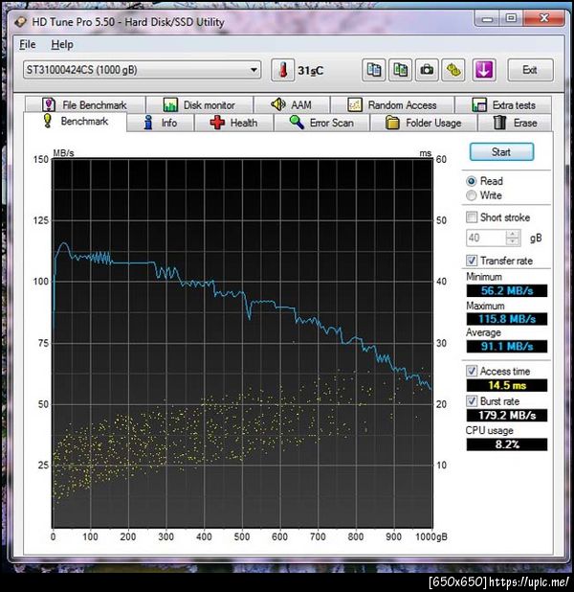Close the HD Tune Pro window
Image resolution: width=574 pixels, height=592 pixels.
pyautogui.click(x=543, y=18)
